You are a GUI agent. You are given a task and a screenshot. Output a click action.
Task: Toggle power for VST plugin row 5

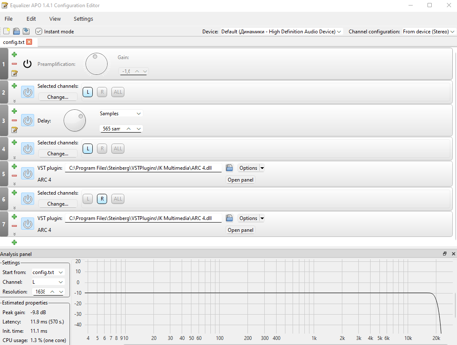pos(28,174)
